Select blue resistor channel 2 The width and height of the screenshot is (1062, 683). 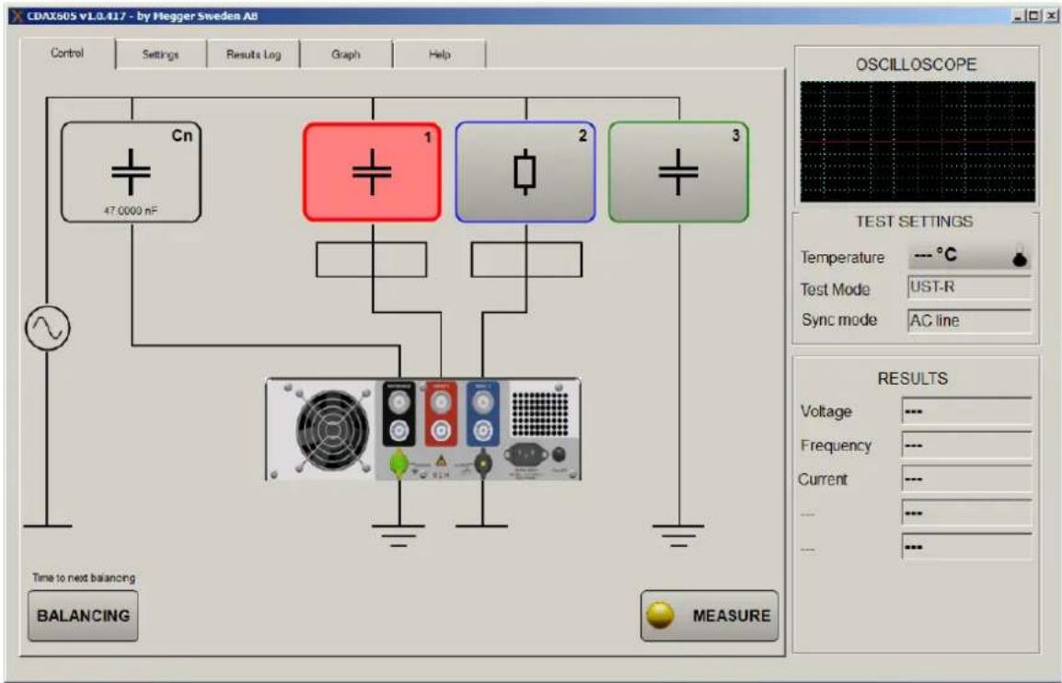[x=525, y=172]
